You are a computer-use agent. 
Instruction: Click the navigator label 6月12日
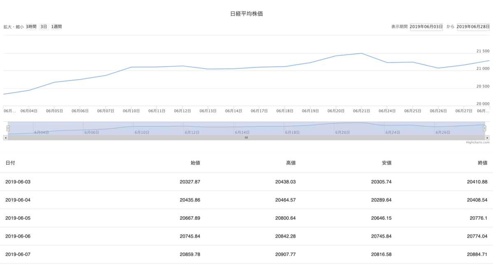[x=192, y=132]
